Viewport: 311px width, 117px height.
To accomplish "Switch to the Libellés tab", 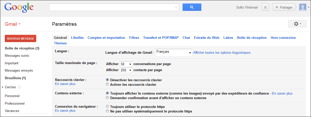I will pos(77,38).
